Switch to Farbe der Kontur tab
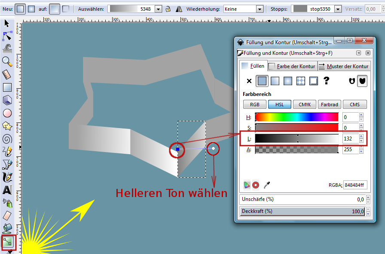 pos(293,66)
